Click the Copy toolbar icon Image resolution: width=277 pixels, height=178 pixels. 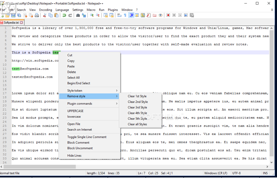(51, 16)
